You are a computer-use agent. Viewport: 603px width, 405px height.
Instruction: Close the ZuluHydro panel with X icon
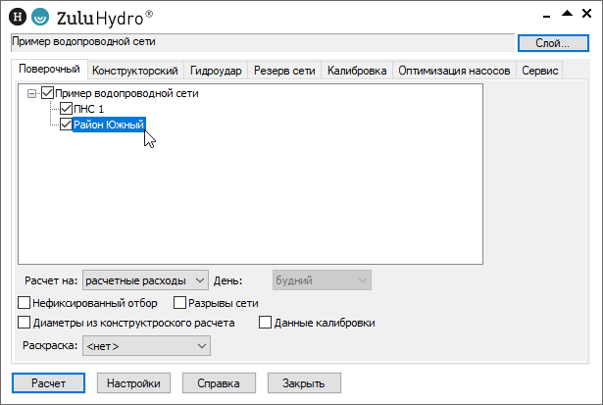click(586, 13)
